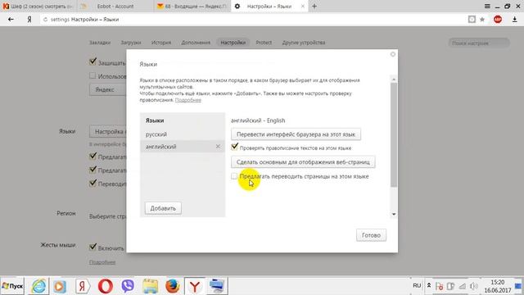Switch to the Яндекс mail inbox browser tab
Image resolution: width=524 pixels, height=295 pixels.
[x=192, y=6]
